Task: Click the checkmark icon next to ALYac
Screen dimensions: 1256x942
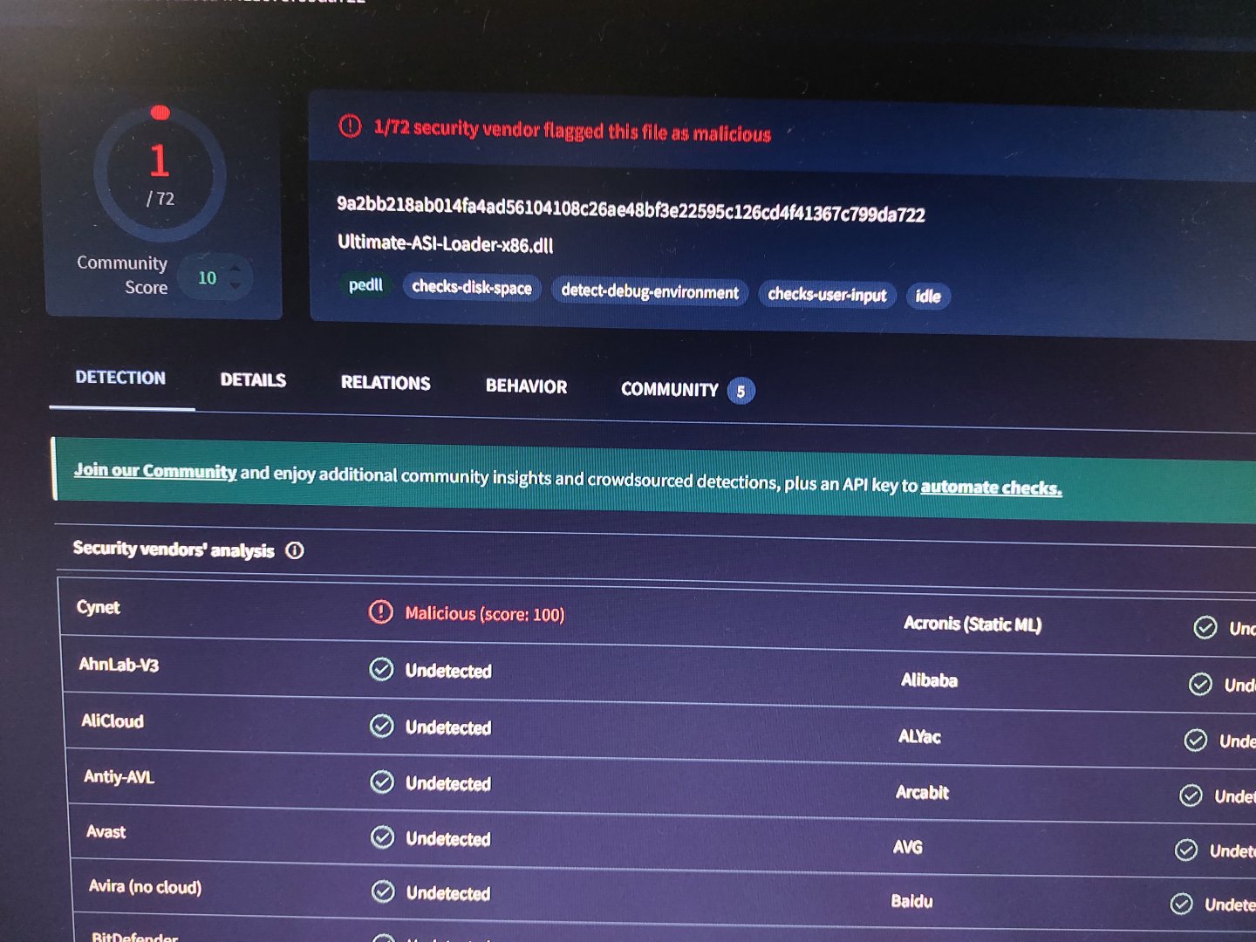Action: pyautogui.click(x=1196, y=741)
